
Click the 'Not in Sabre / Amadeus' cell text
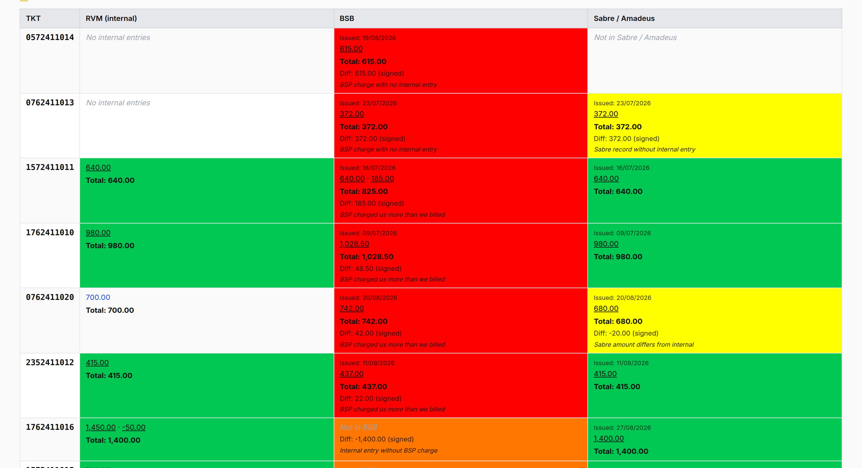tap(635, 38)
